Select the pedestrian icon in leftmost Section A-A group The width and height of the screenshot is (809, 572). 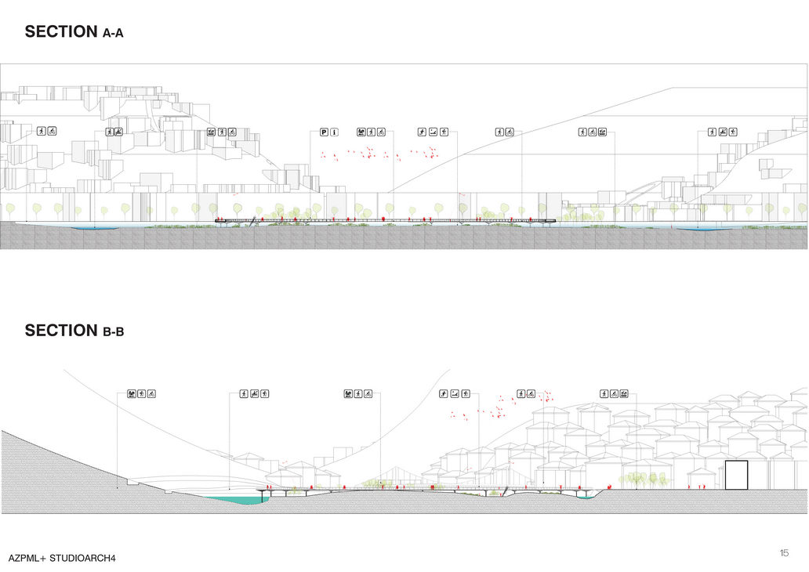pos(42,132)
